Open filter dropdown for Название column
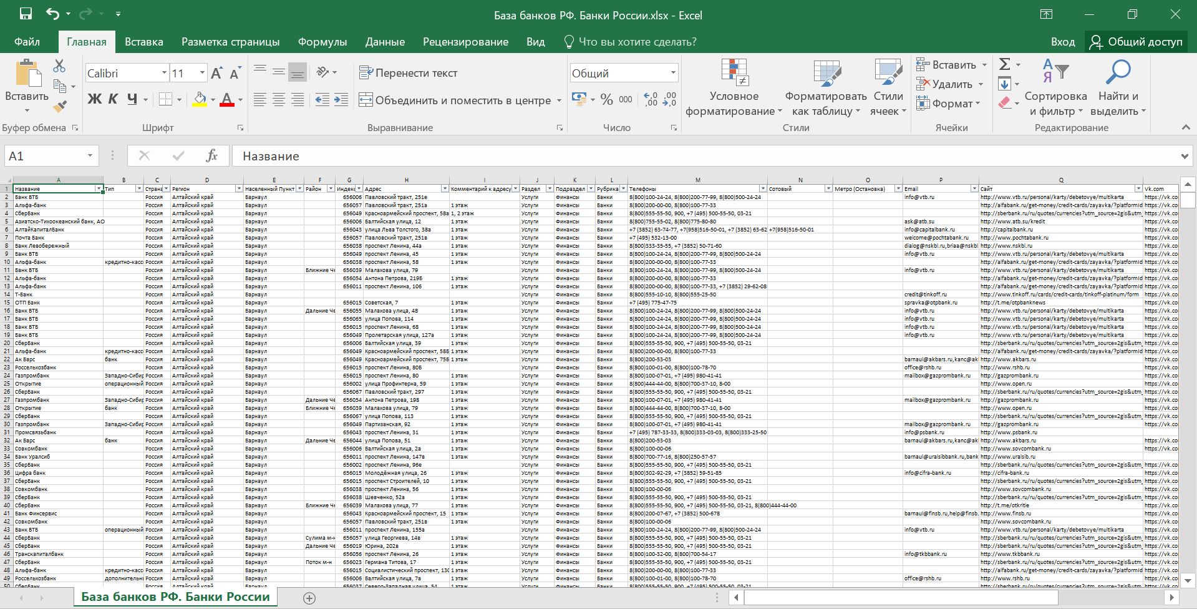 click(x=99, y=188)
